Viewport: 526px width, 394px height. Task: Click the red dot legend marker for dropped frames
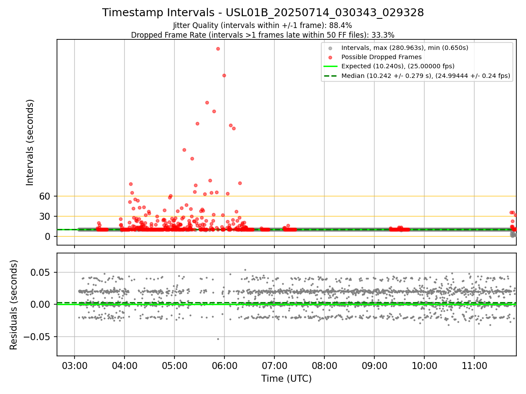(x=331, y=57)
